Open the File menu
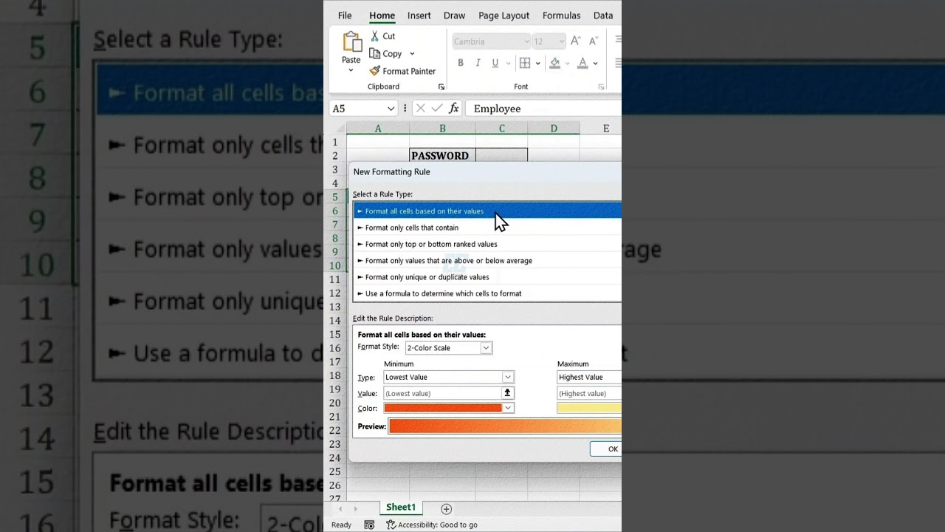 pyautogui.click(x=345, y=16)
